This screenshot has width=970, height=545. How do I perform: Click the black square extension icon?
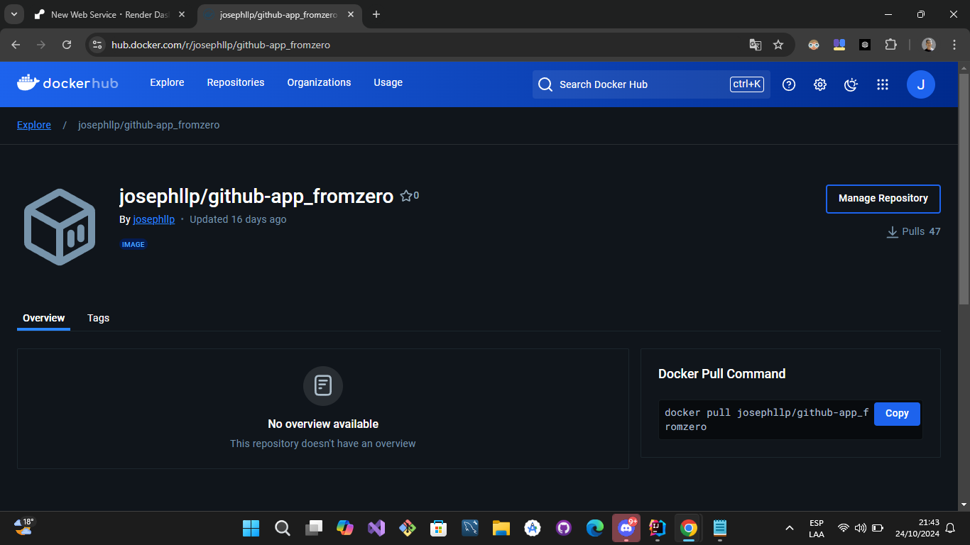coord(865,45)
